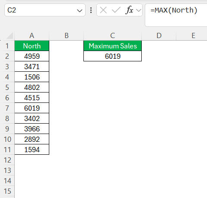Image resolution: width=207 pixels, height=198 pixels.
Task: Select column E header
Action: 191,35
